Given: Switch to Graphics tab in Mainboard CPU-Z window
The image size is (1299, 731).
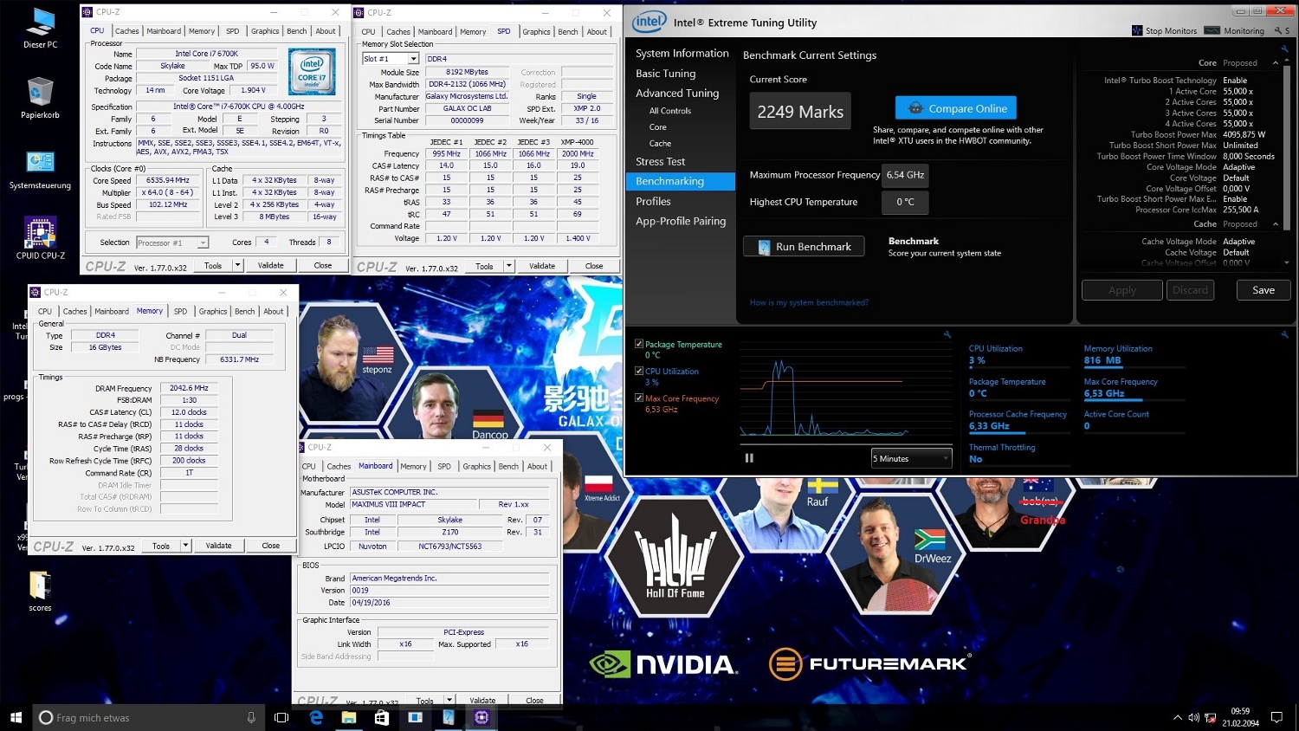Looking at the screenshot, I should pyautogui.click(x=476, y=467).
